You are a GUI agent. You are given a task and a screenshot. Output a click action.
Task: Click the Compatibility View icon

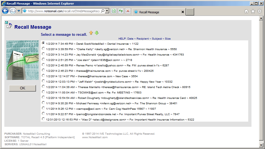pyautogui.click(x=114, y=11)
